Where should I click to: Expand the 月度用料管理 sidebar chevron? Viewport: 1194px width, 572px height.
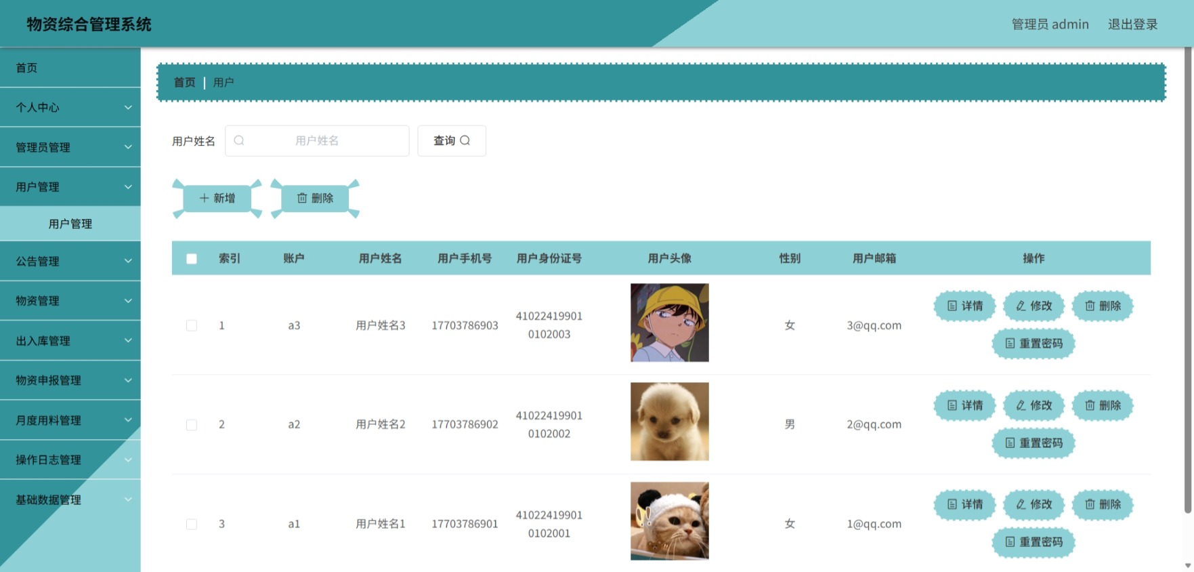pyautogui.click(x=128, y=420)
